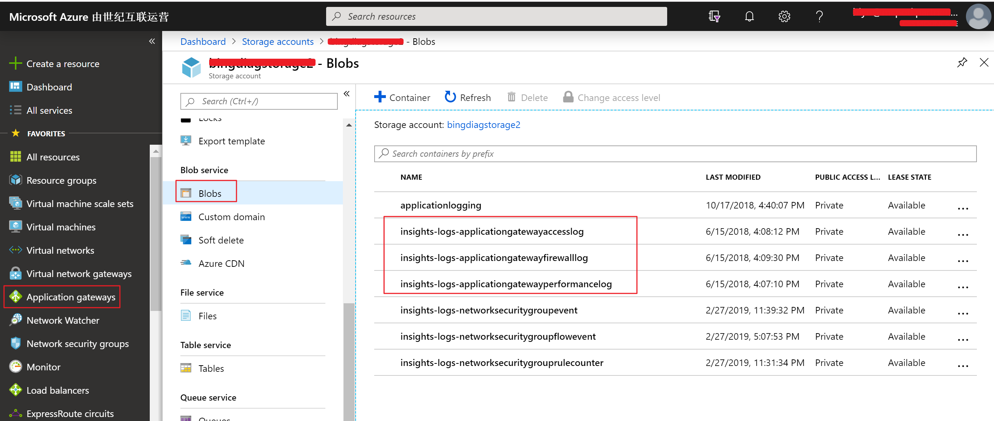Click the favorites list scrollbar

156,231
